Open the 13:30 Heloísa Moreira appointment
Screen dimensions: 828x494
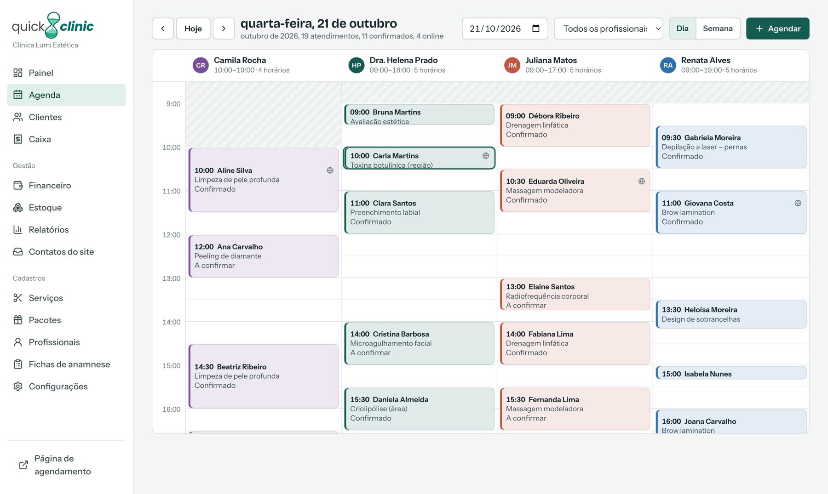coord(731,314)
